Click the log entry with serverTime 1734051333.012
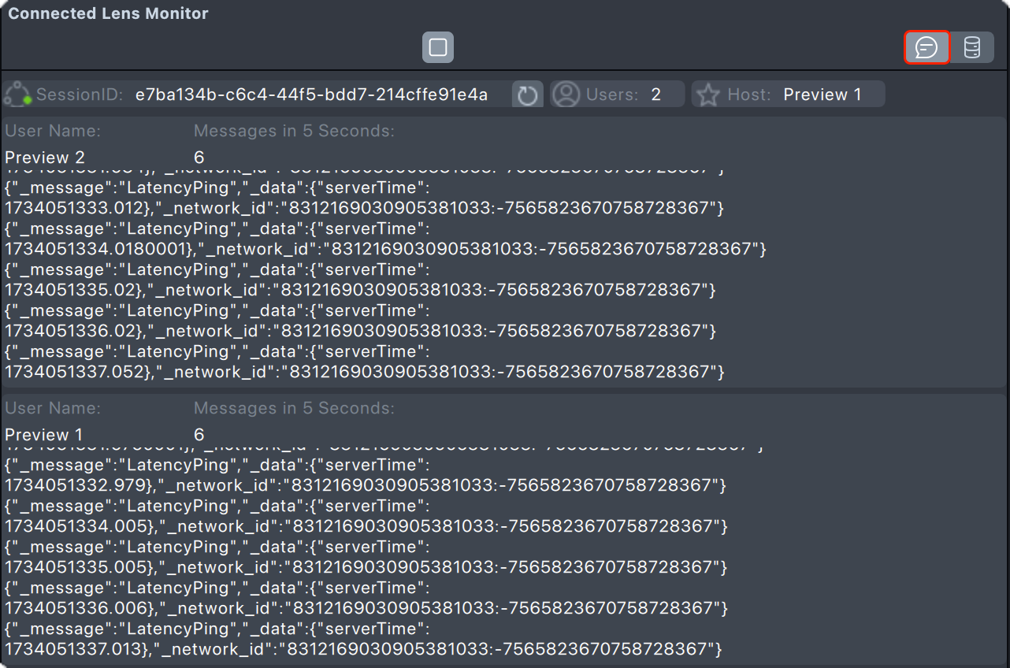 [x=362, y=208]
